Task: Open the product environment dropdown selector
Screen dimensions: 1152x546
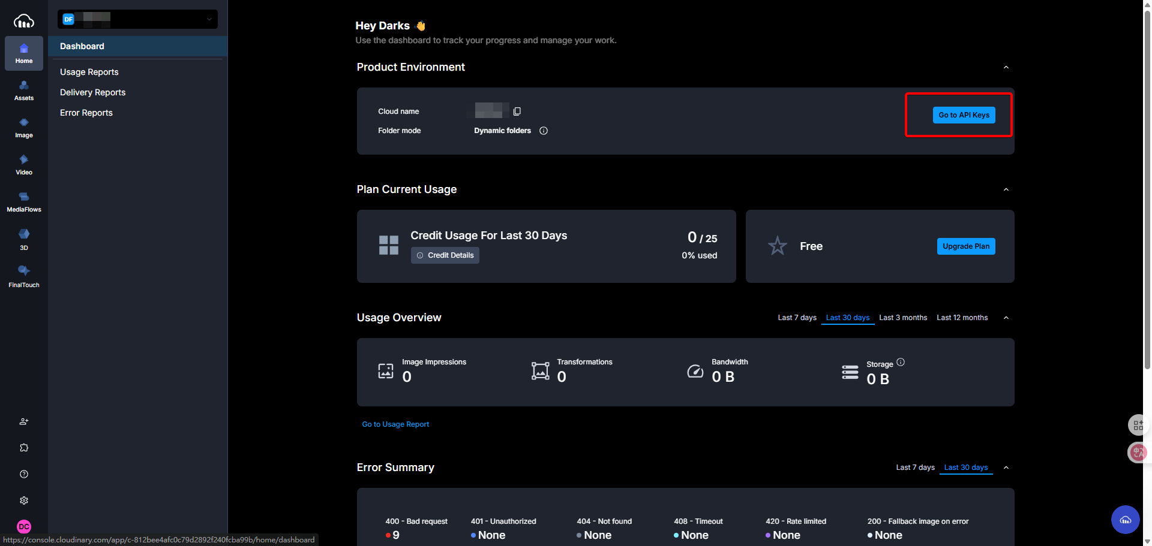Action: click(137, 19)
